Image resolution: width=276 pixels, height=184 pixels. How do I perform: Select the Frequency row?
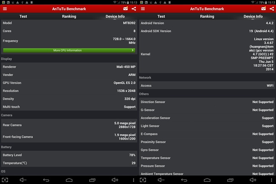click(69, 41)
